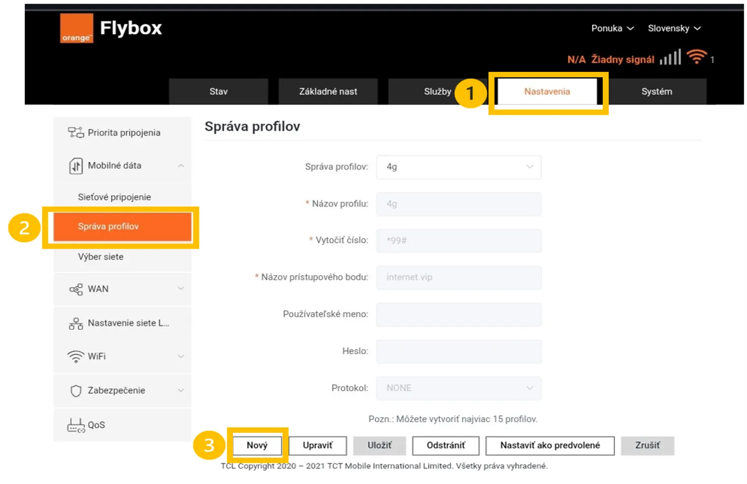Switch to the Stav tab

(218, 92)
